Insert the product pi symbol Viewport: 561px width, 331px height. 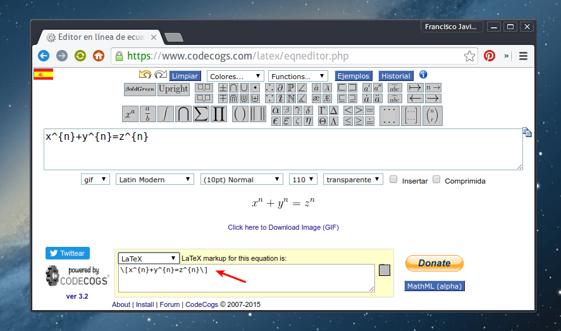click(219, 114)
